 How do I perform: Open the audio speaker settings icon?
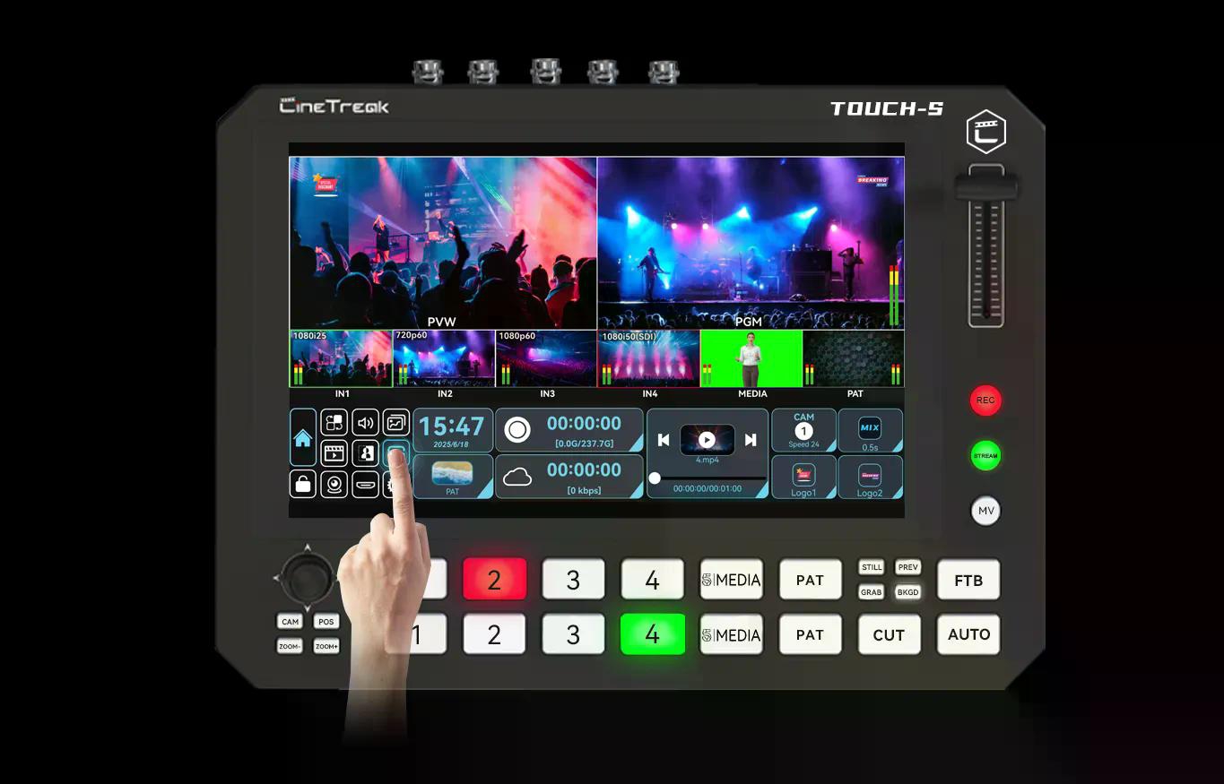[365, 423]
